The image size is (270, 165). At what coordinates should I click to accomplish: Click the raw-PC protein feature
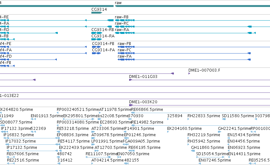click(x=124, y=50)
